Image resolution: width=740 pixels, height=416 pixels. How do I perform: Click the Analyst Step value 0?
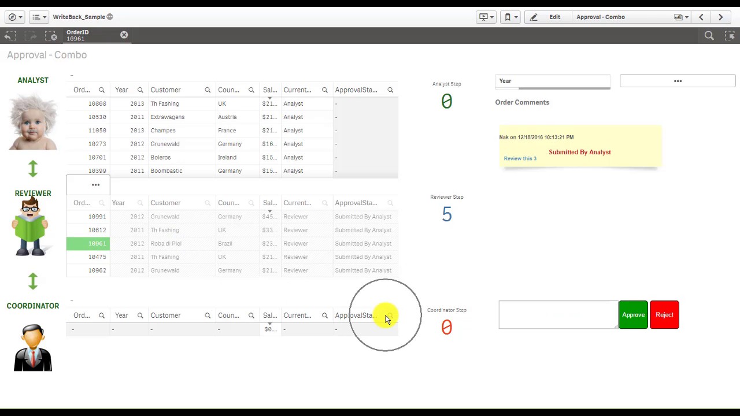pyautogui.click(x=447, y=102)
